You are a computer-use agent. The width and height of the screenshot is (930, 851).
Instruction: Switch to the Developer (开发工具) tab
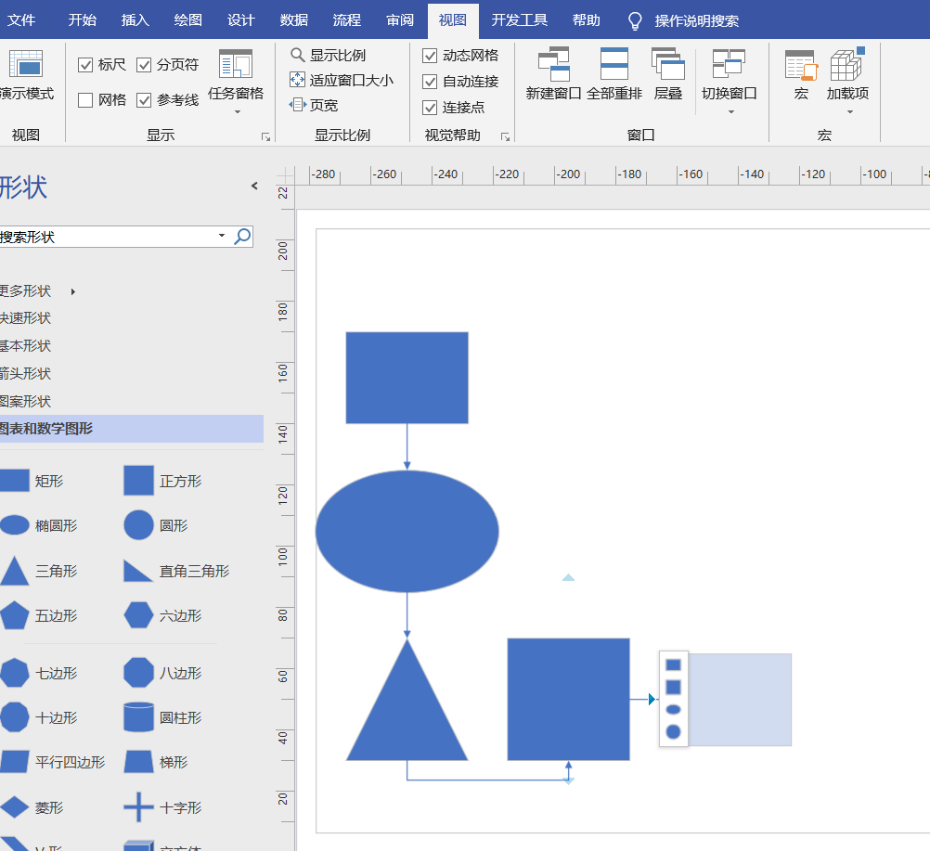point(520,20)
